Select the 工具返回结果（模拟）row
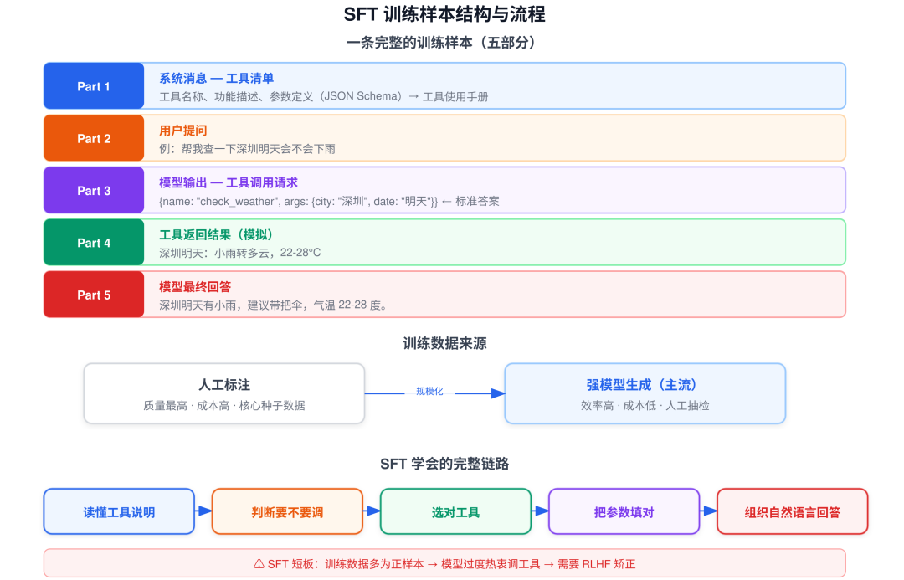 tap(444, 243)
